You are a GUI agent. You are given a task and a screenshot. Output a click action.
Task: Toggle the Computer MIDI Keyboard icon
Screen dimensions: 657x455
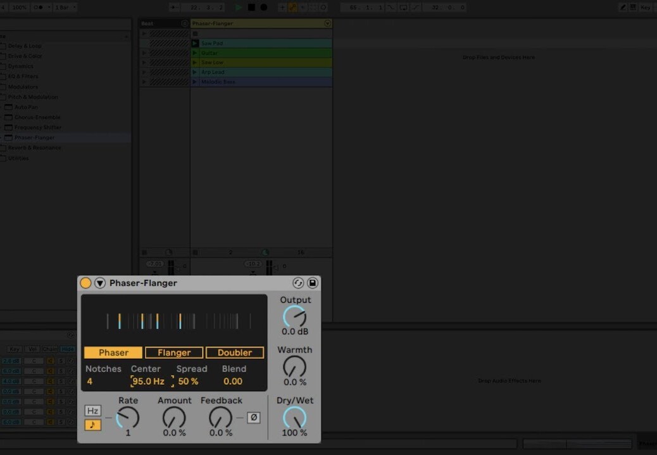[x=633, y=7]
